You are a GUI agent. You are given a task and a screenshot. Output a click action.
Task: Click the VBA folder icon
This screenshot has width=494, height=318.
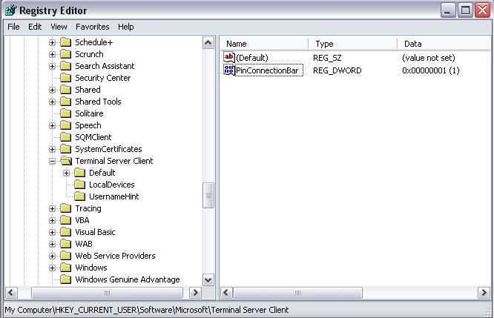tap(65, 220)
